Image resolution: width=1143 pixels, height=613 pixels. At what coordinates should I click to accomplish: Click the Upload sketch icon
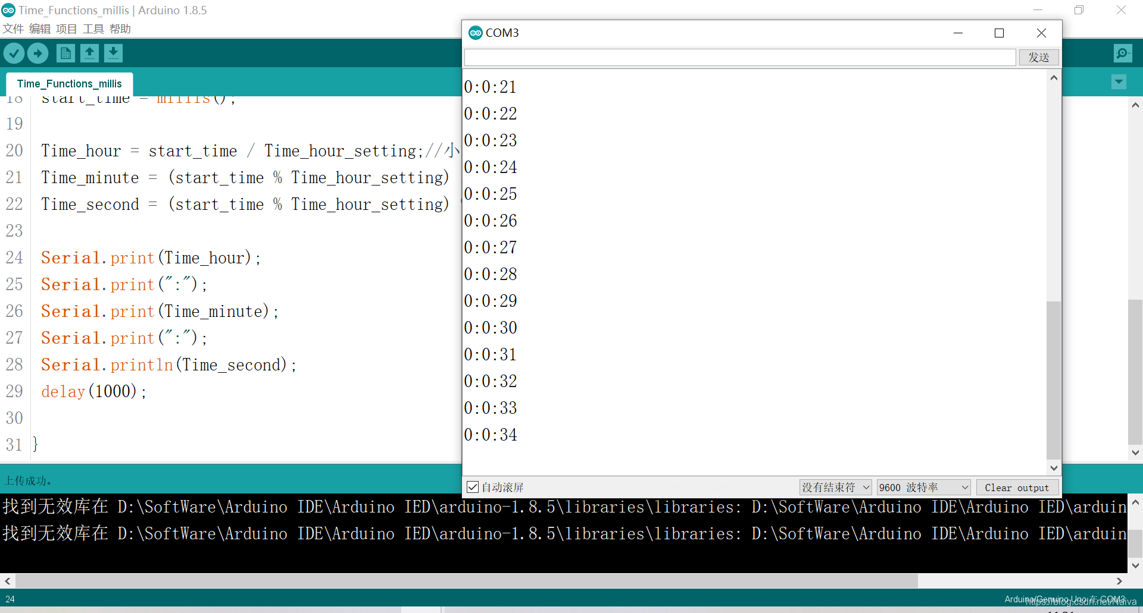pos(38,53)
